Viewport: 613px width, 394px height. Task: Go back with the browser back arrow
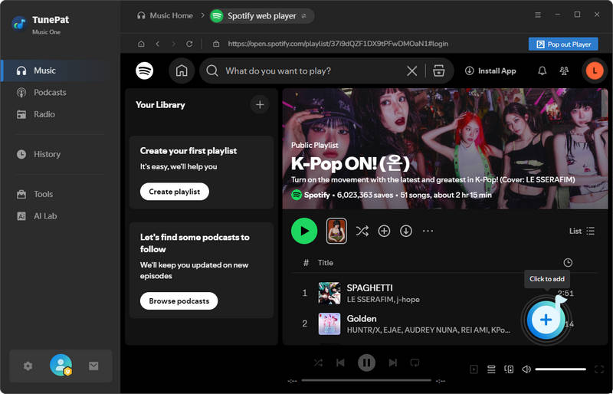click(x=158, y=44)
